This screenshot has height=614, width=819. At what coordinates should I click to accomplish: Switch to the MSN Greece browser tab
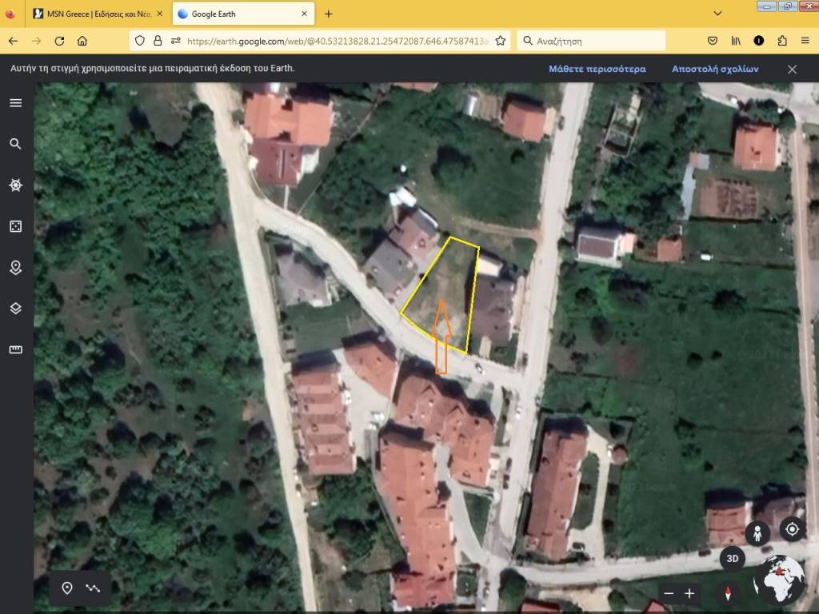96,14
